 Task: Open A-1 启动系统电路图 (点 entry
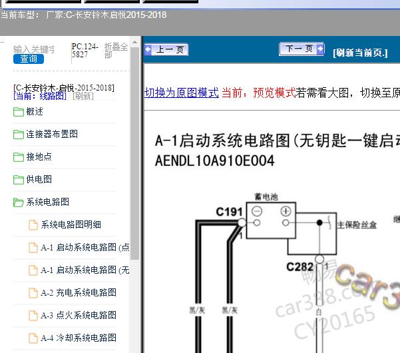[x=85, y=247]
